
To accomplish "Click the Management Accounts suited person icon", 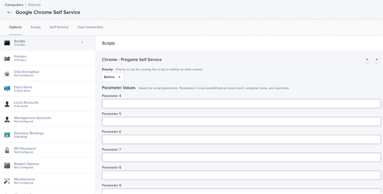I will (x=7, y=120).
